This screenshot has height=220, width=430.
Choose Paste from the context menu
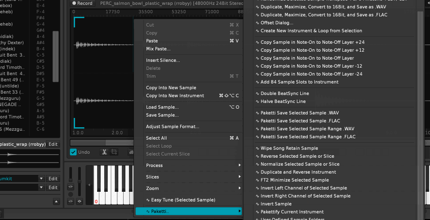coord(152,41)
